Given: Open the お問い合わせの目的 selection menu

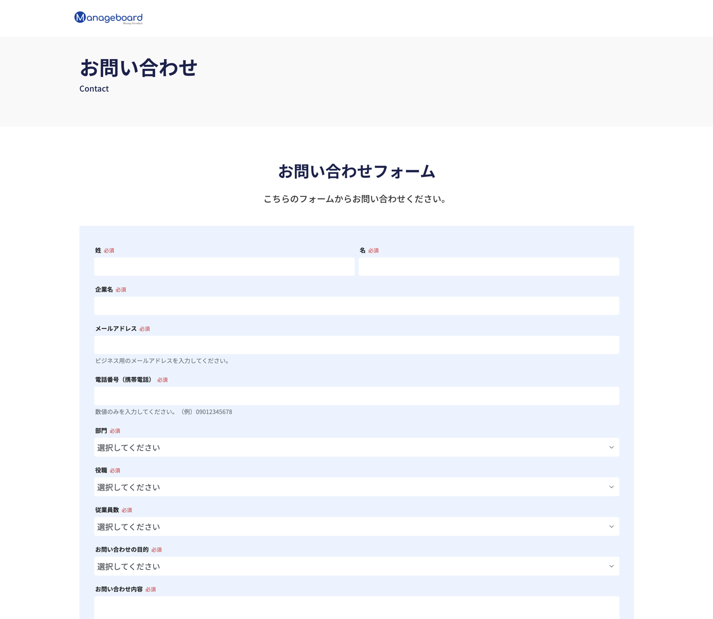Looking at the screenshot, I should tap(356, 566).
